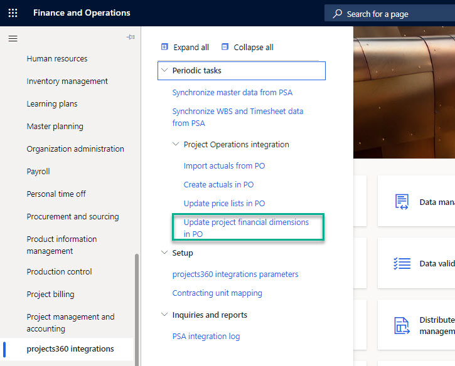Toggle the hamburger navigation menu icon
This screenshot has height=366, width=455.
[13, 38]
